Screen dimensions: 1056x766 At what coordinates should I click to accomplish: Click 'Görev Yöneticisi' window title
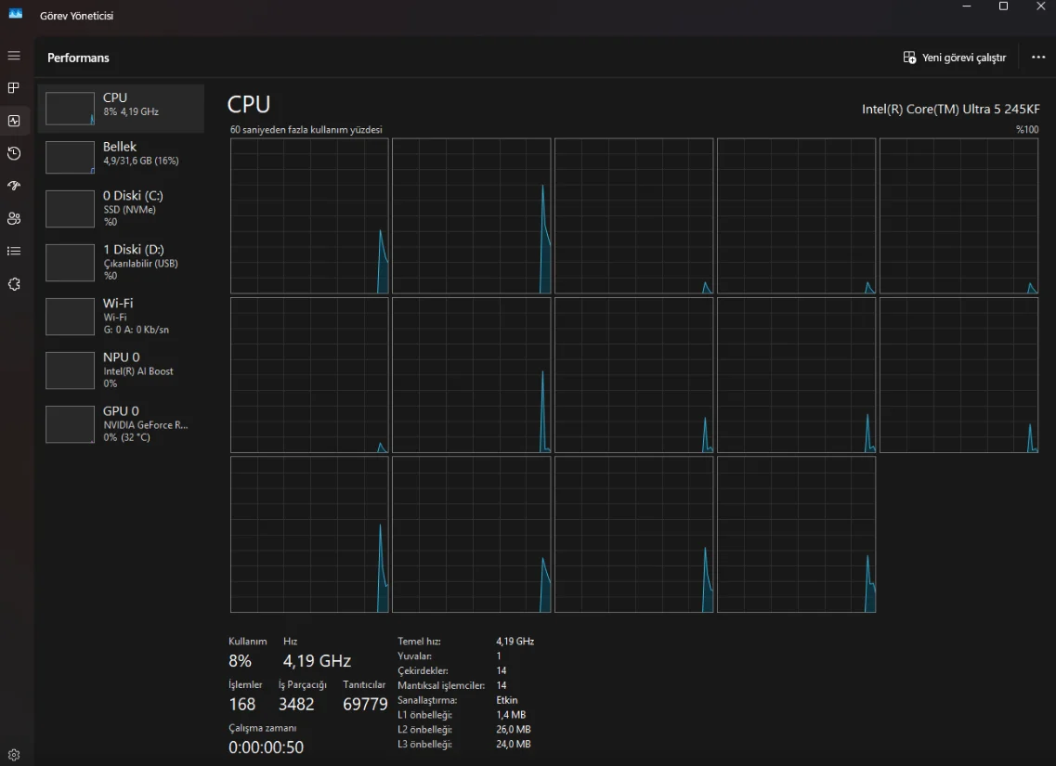coord(76,16)
